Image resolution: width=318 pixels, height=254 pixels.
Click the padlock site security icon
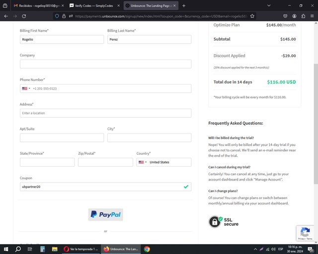(x=64, y=16)
